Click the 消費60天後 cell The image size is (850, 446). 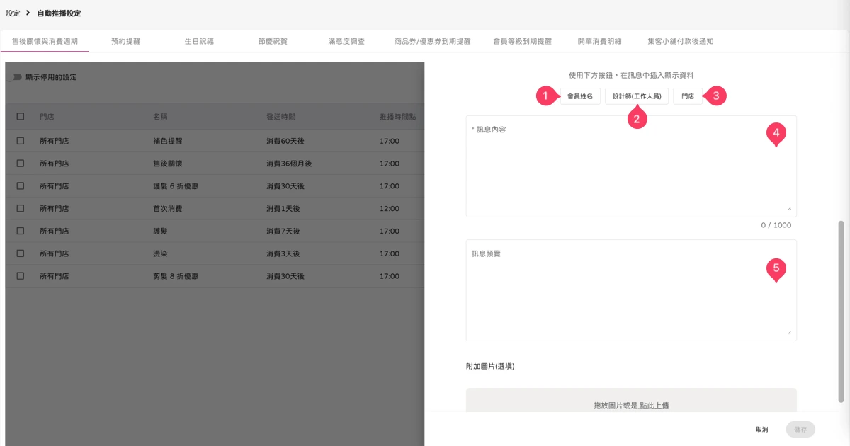285,141
